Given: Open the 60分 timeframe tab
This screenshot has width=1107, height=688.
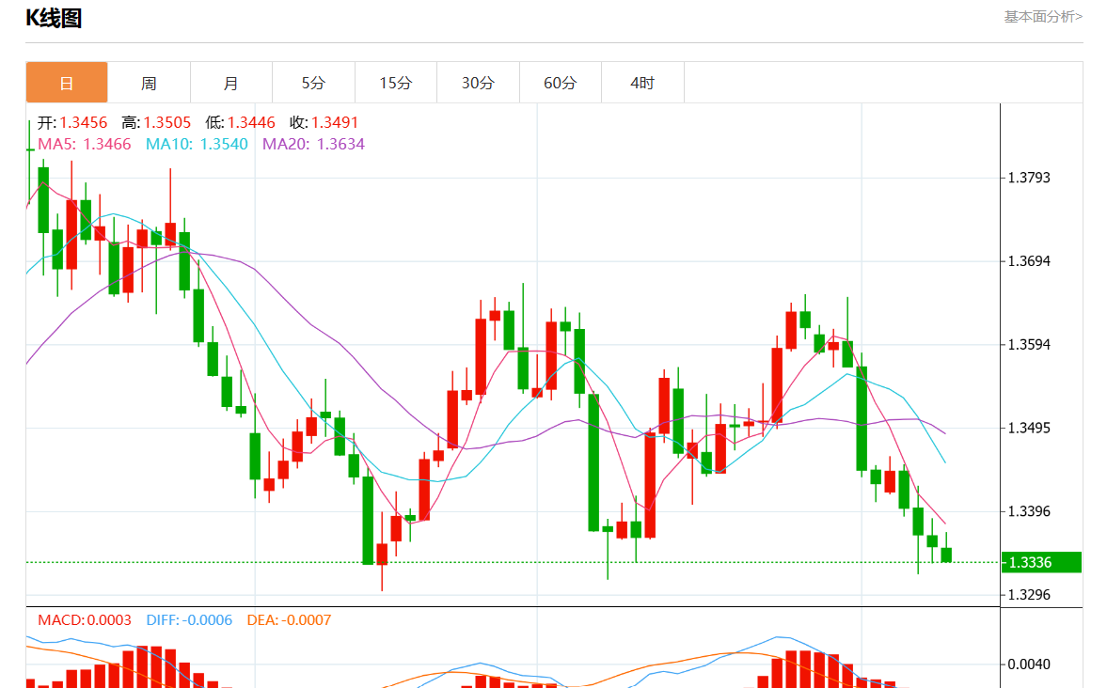Looking at the screenshot, I should point(561,83).
